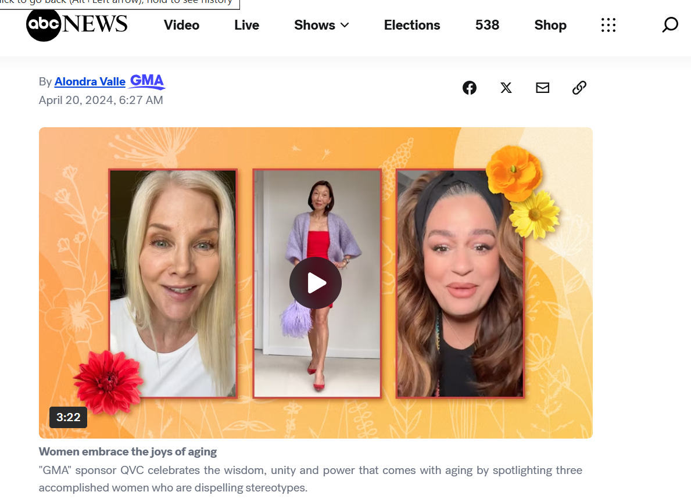This screenshot has width=691, height=499.
Task: Open the Video nav item
Action: tap(181, 25)
